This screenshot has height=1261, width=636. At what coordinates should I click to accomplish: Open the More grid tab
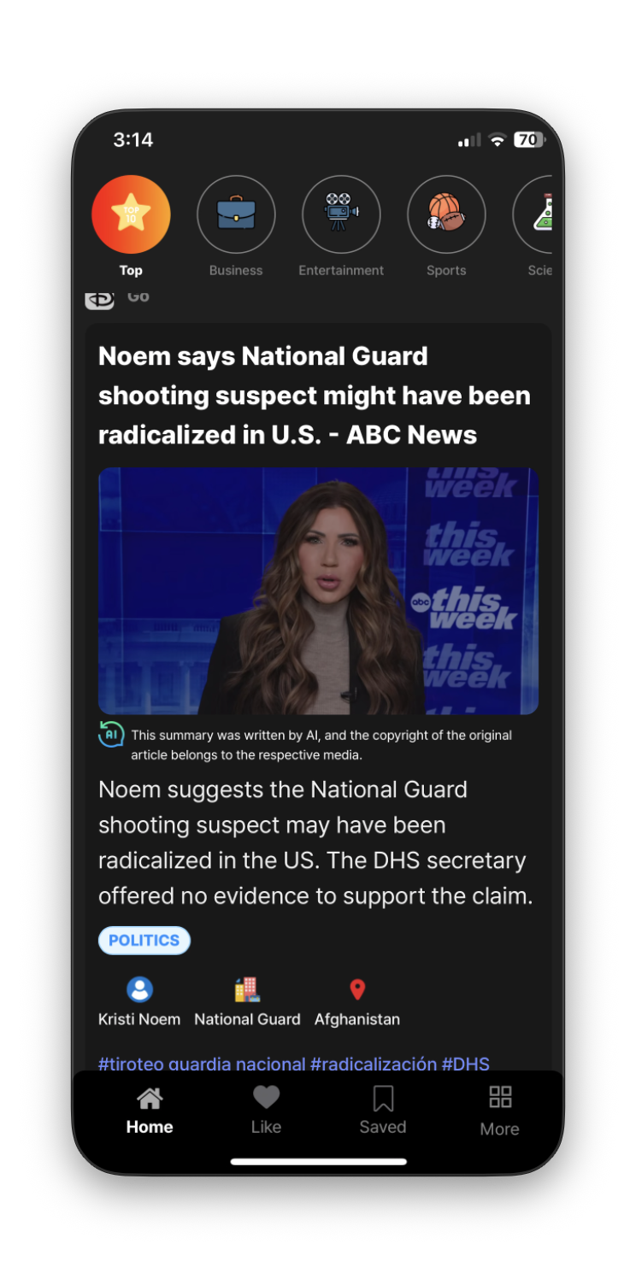pos(500,1111)
